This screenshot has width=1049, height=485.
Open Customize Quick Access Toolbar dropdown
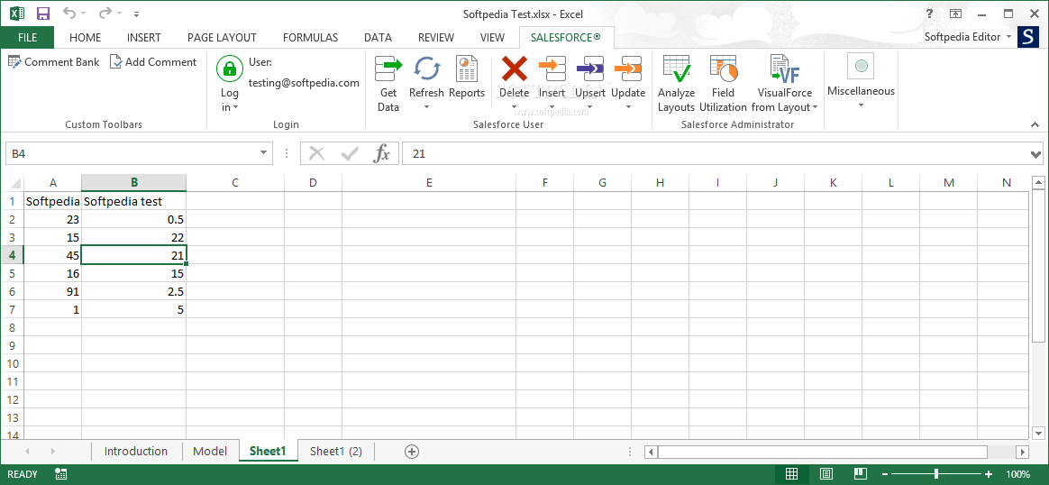click(x=136, y=14)
